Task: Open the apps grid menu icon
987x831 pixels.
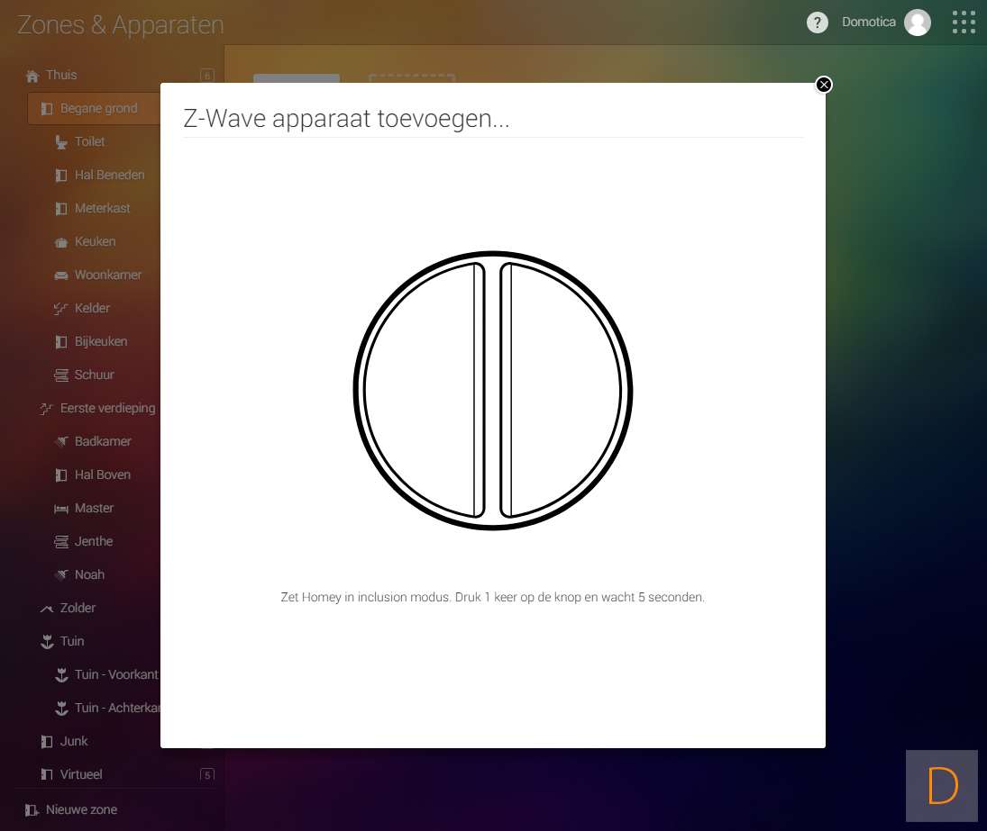Action: (964, 23)
